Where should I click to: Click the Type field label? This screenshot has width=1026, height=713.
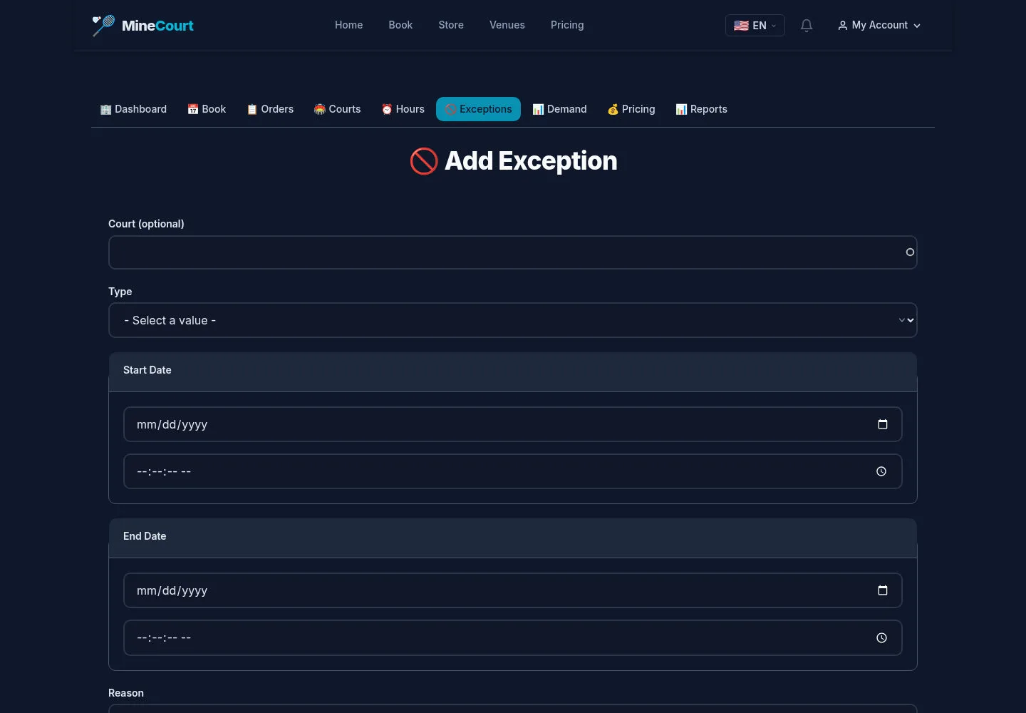120,292
